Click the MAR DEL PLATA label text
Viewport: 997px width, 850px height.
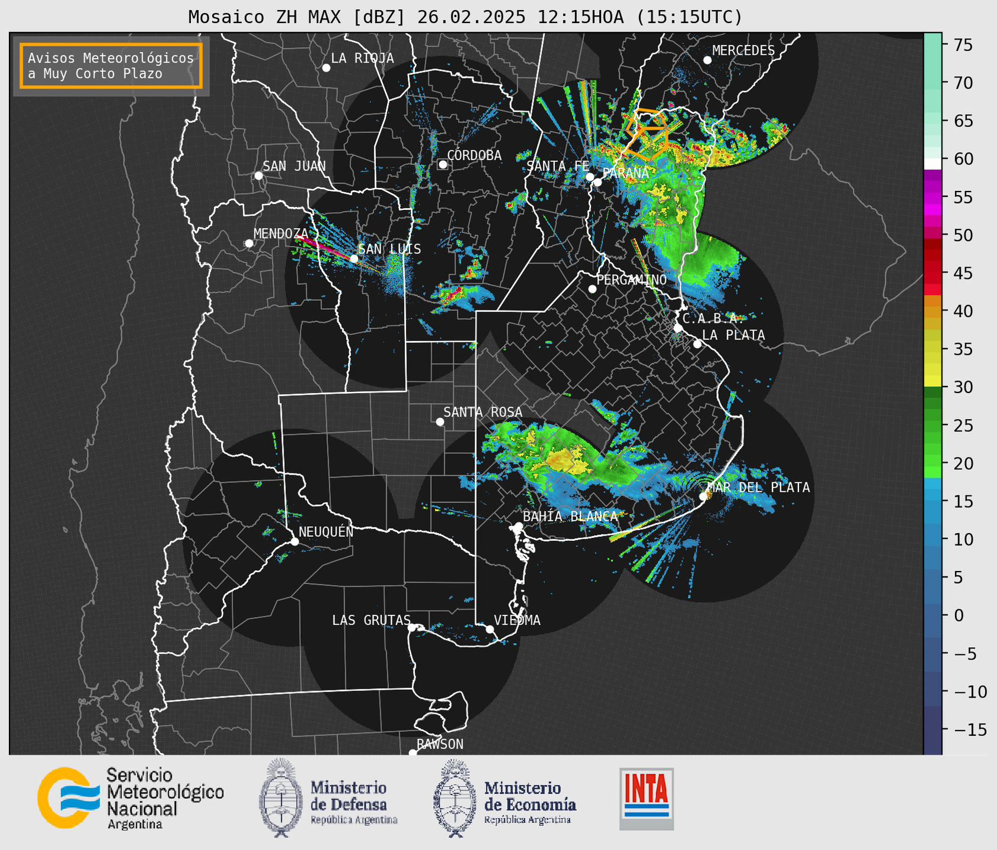click(x=759, y=487)
